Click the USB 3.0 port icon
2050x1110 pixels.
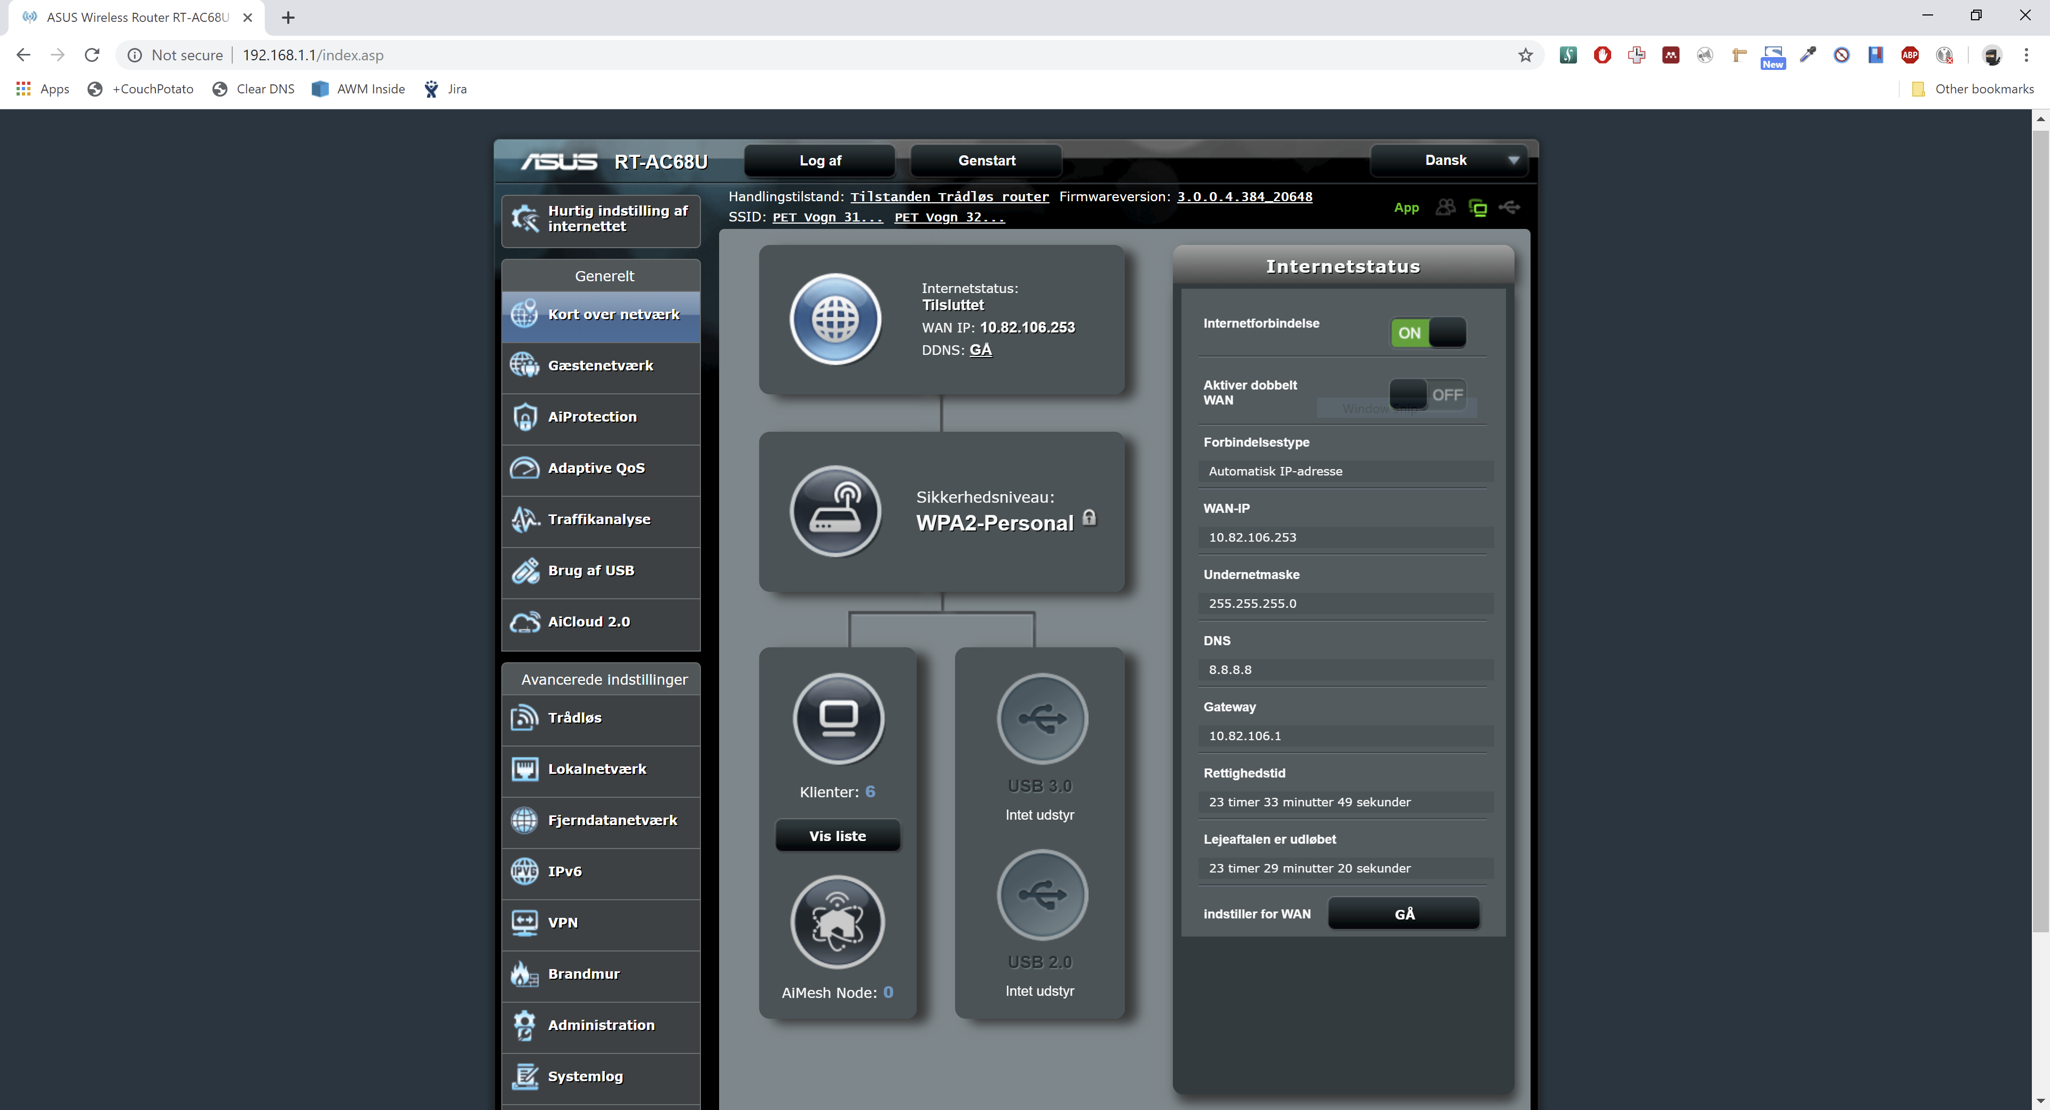click(1042, 718)
